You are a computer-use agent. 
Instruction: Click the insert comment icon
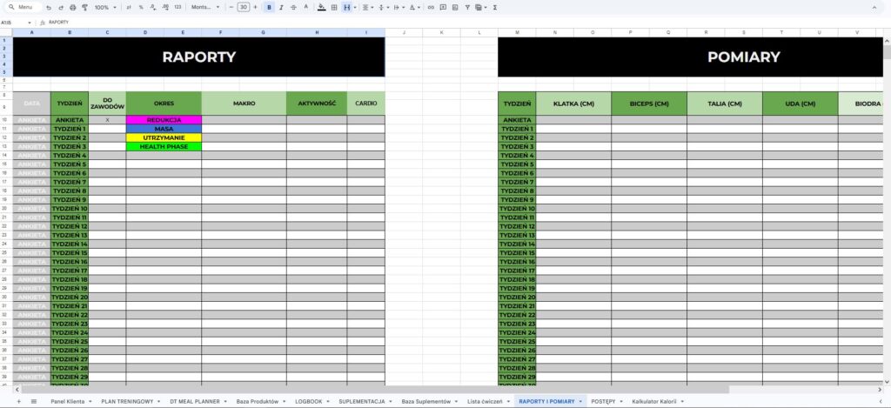443,7
